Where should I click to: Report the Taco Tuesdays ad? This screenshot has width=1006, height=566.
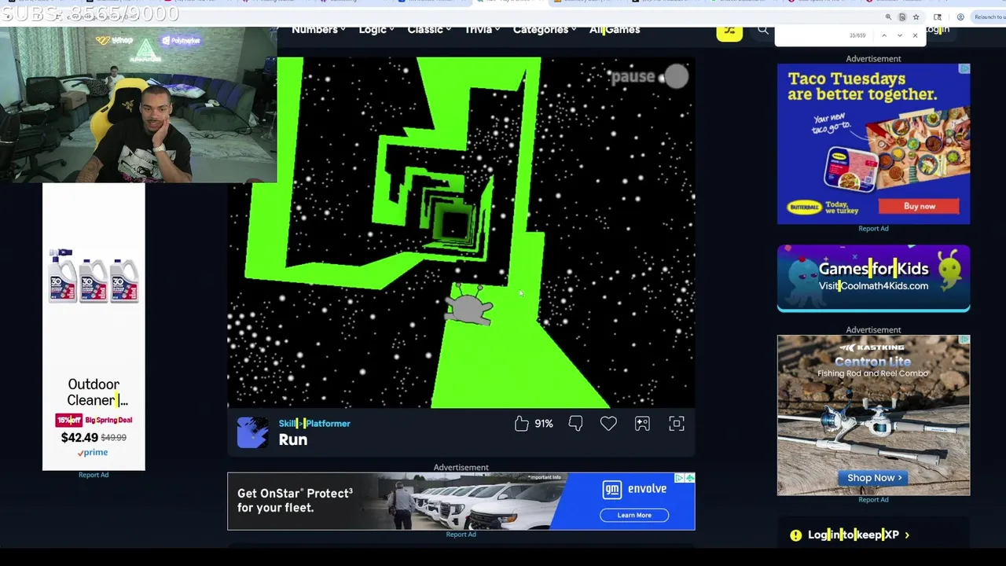pos(873,229)
